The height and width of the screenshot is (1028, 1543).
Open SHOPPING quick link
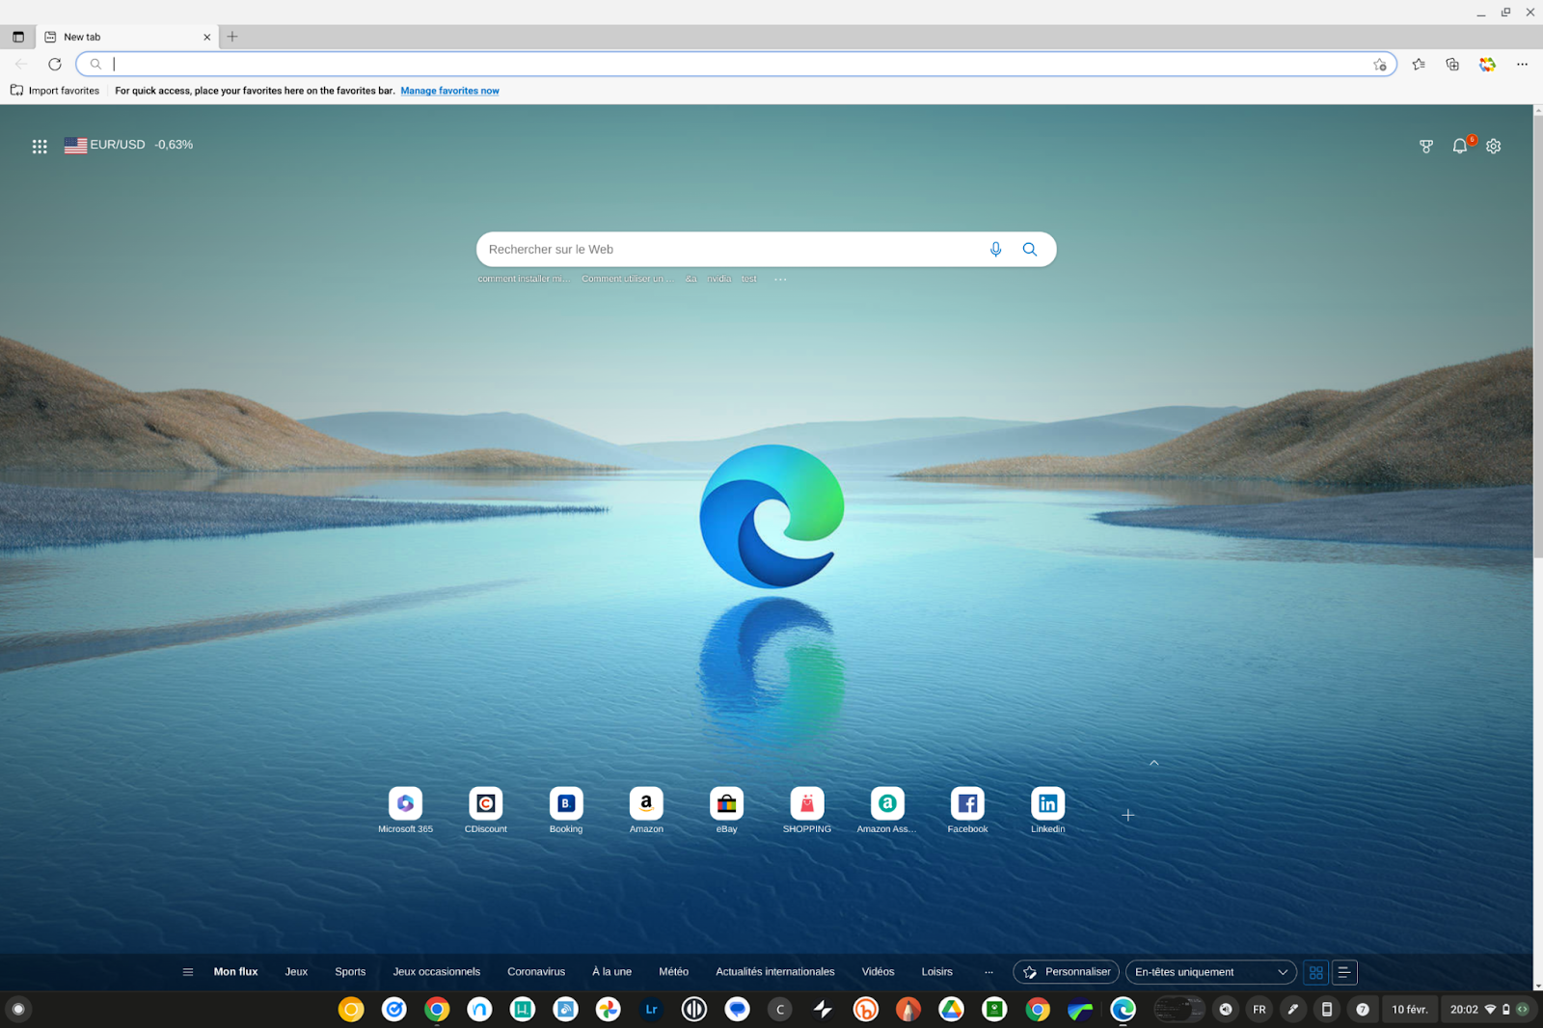pos(807,810)
